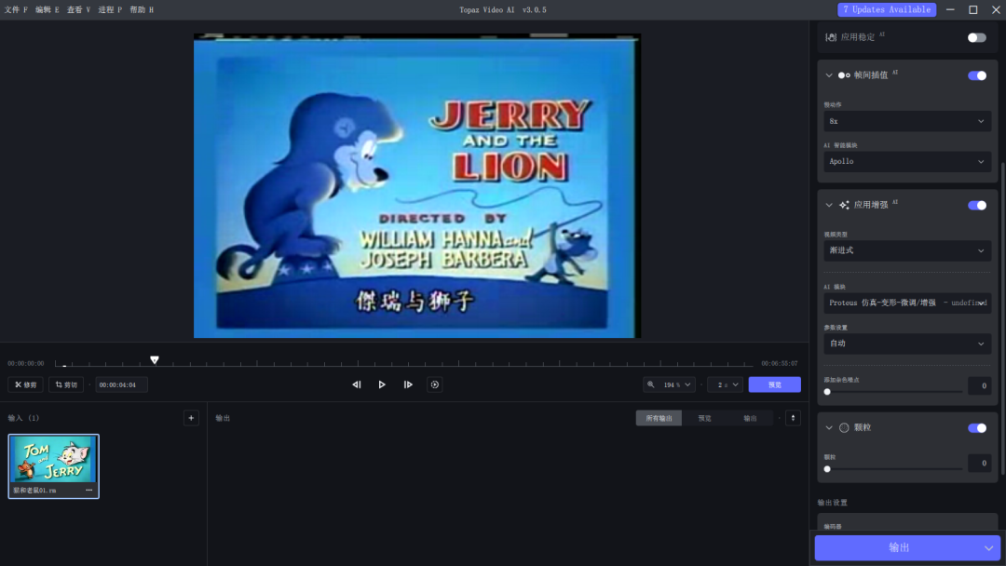The height and width of the screenshot is (566, 1006).
Task: Click the blue 预览 preview button
Action: 774,384
